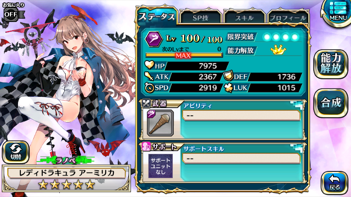
Task: Click the 限界突破 glowing orbs indicator
Action: tap(281, 37)
